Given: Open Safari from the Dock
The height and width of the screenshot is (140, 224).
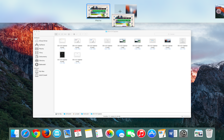Looking at the screenshot, I should coord(25,134).
